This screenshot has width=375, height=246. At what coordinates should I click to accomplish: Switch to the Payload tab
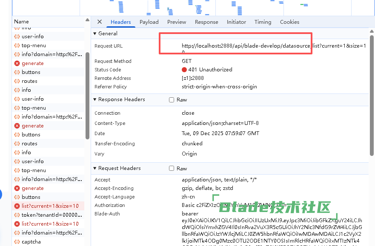pos(149,22)
